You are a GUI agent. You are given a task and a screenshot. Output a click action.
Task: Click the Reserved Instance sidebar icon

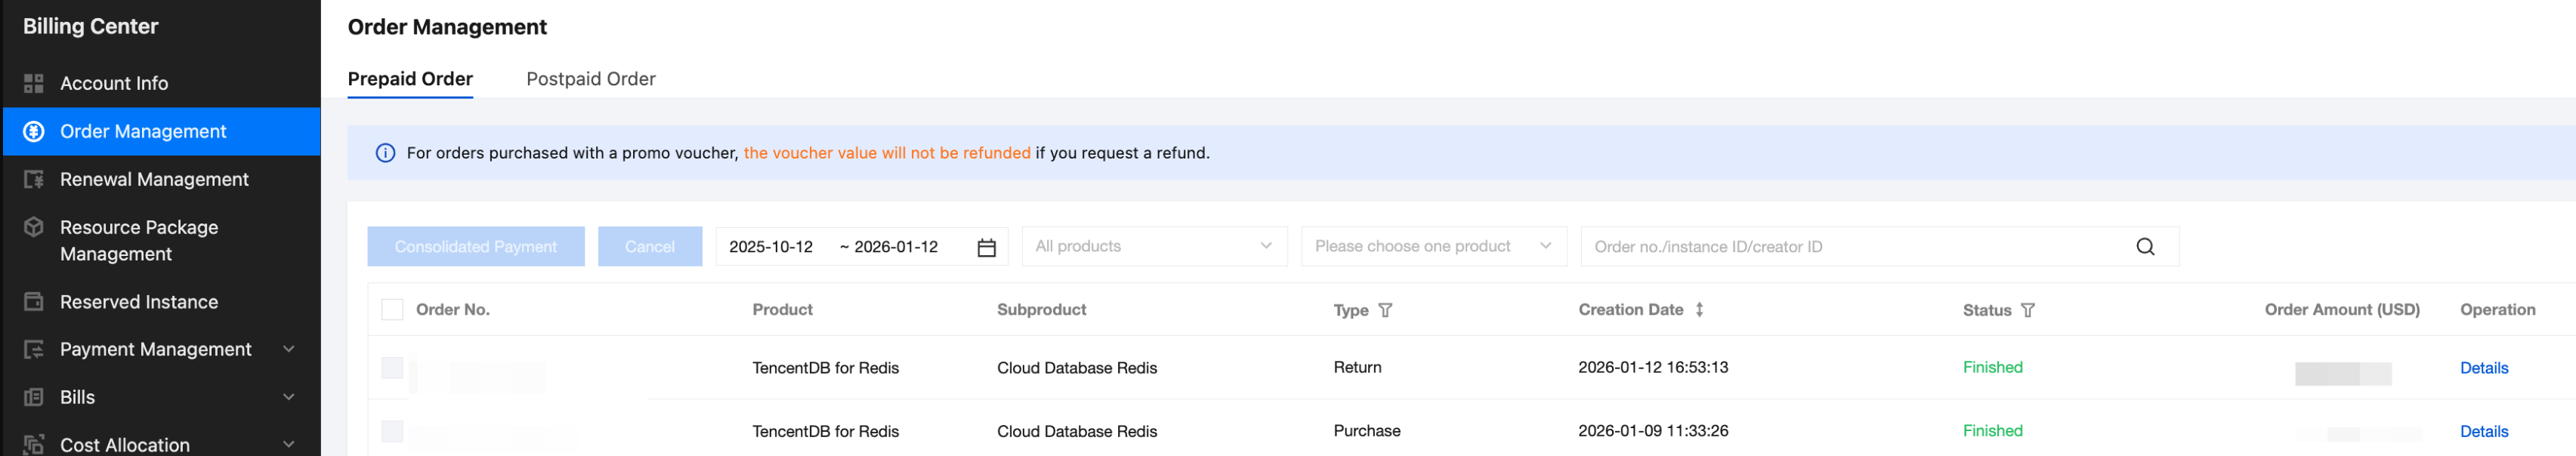34,302
